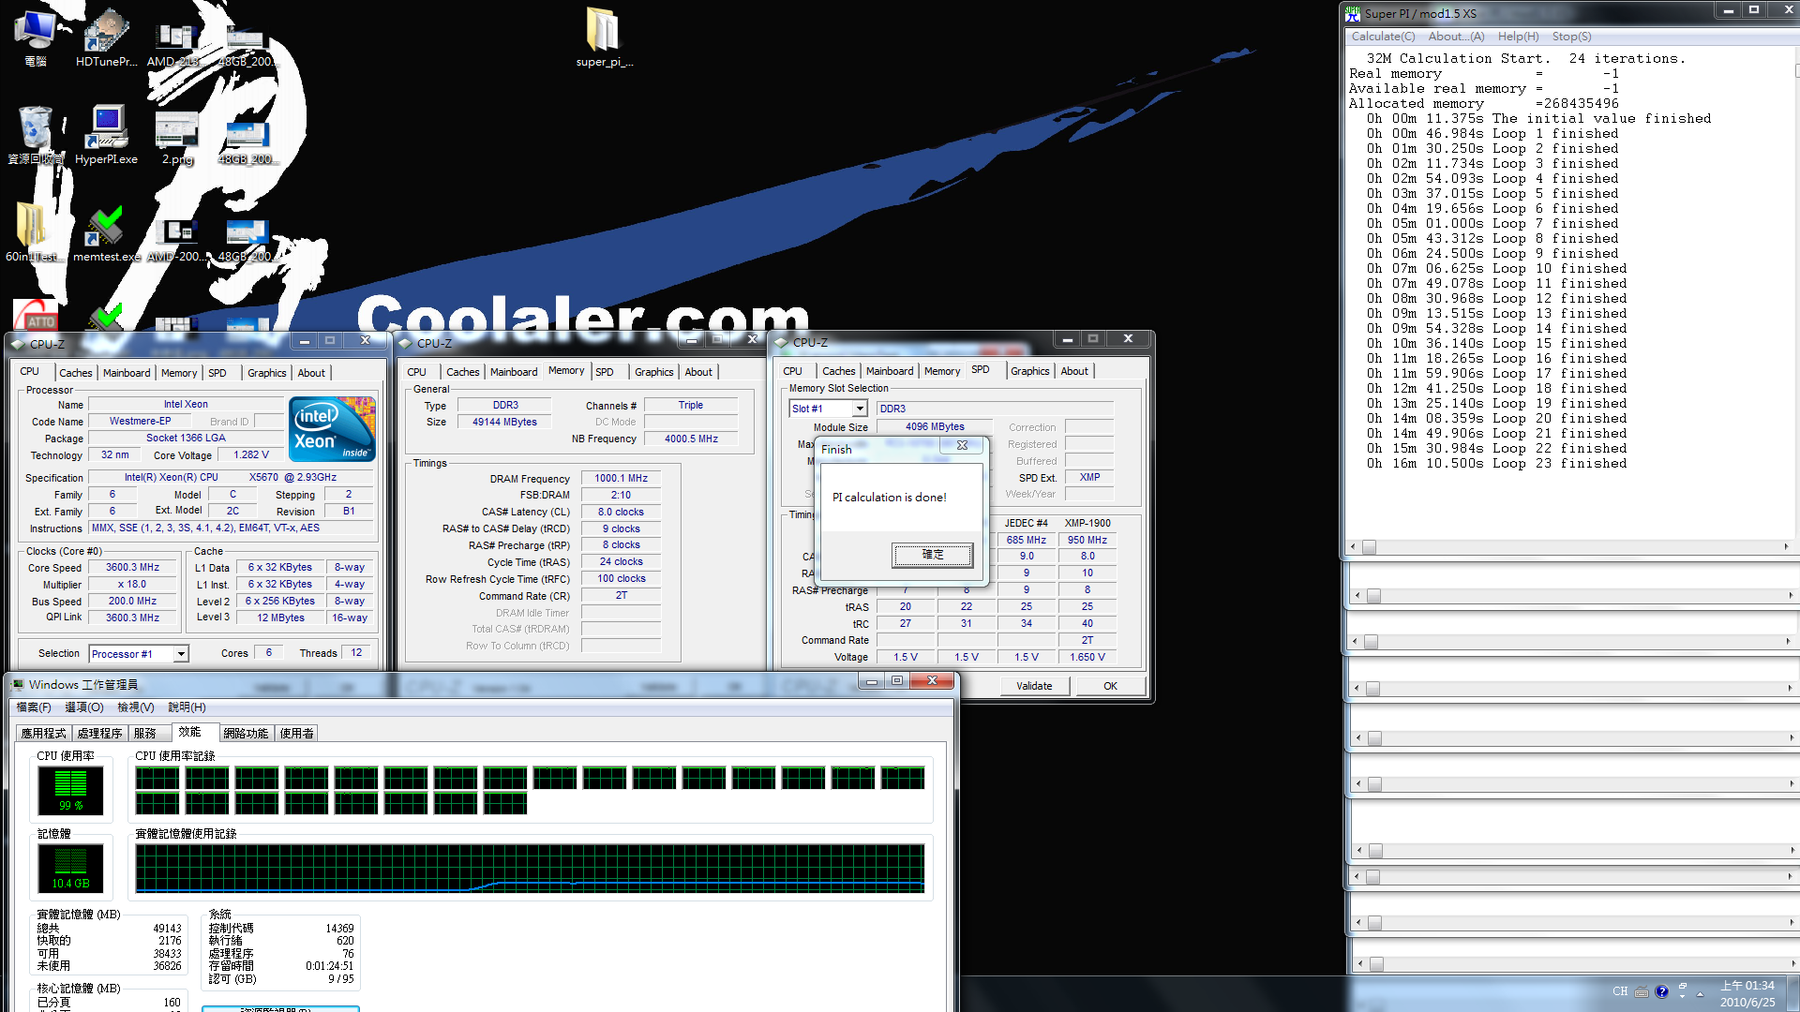Click the CH language indicator in the system tray
This screenshot has width=1800, height=1012.
click(x=1620, y=991)
